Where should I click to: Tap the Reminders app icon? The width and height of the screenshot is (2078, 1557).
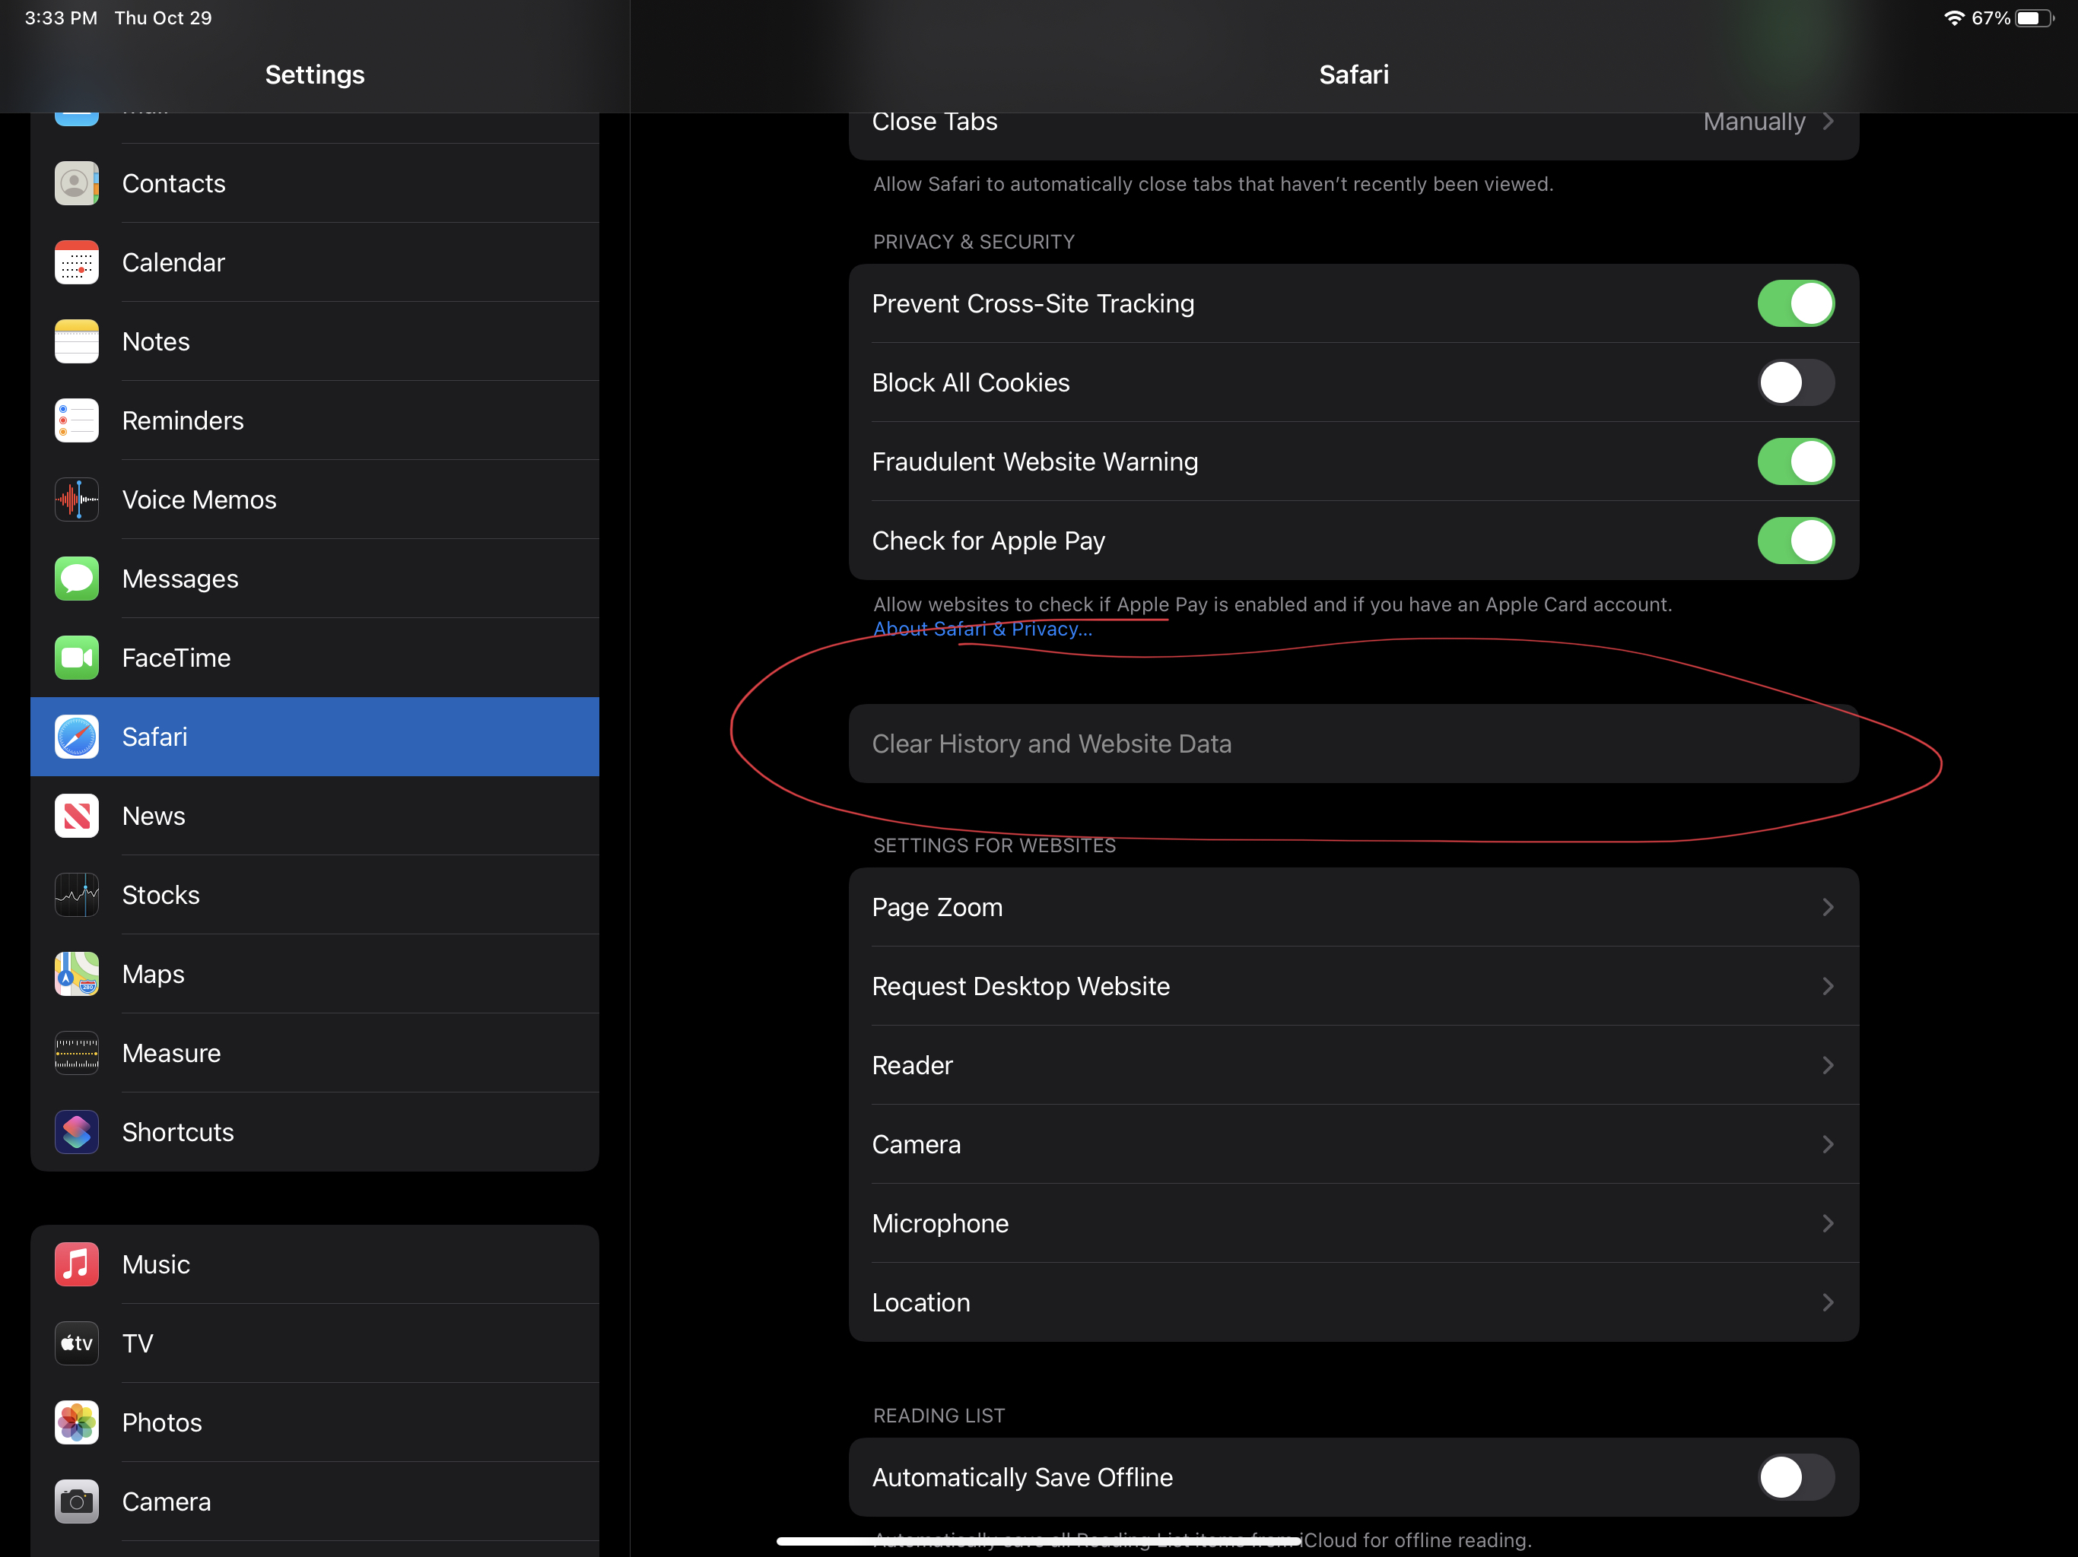pos(76,420)
